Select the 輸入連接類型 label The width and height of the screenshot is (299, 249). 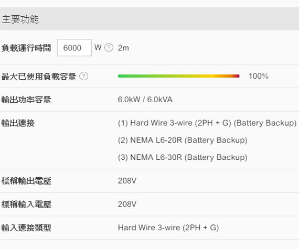coord(26,228)
